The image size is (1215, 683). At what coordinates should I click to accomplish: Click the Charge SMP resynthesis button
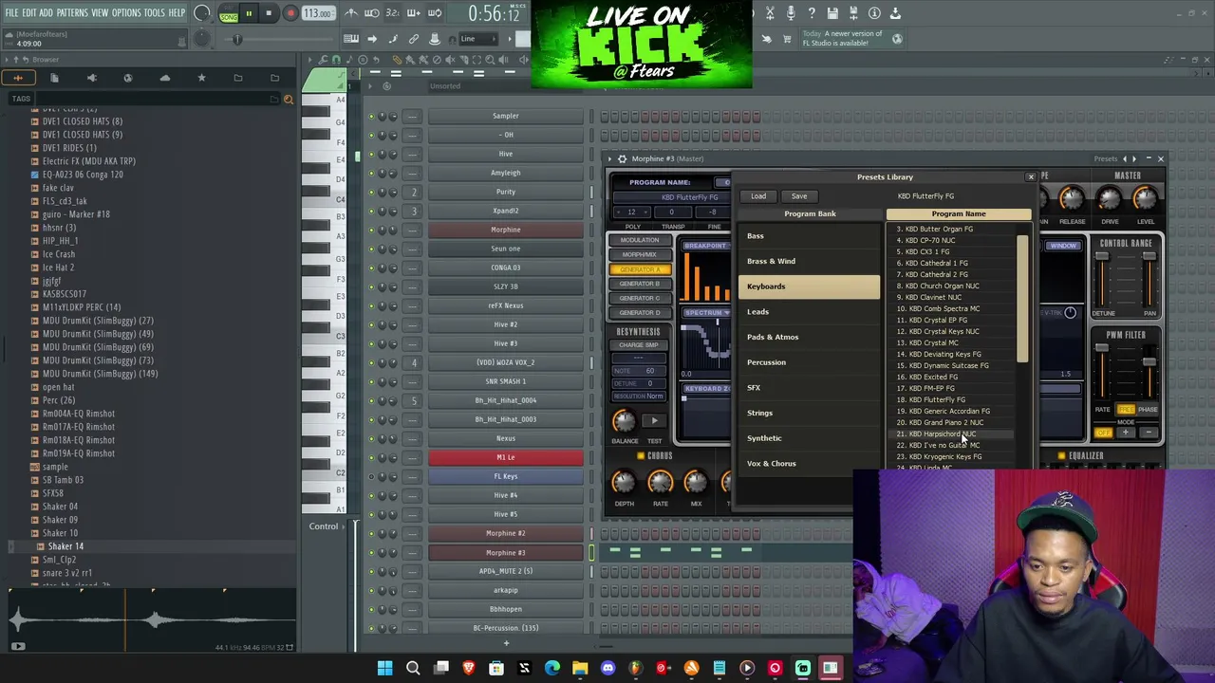639,345
